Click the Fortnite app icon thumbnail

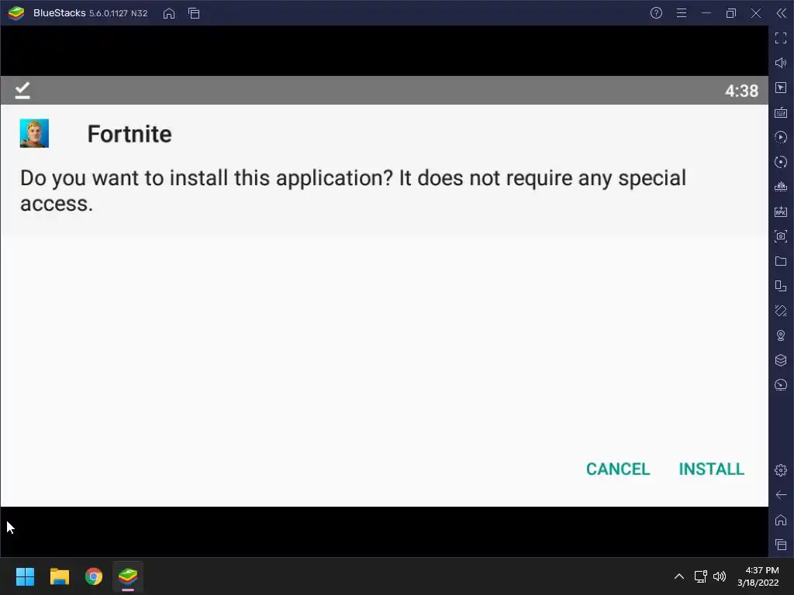point(34,133)
